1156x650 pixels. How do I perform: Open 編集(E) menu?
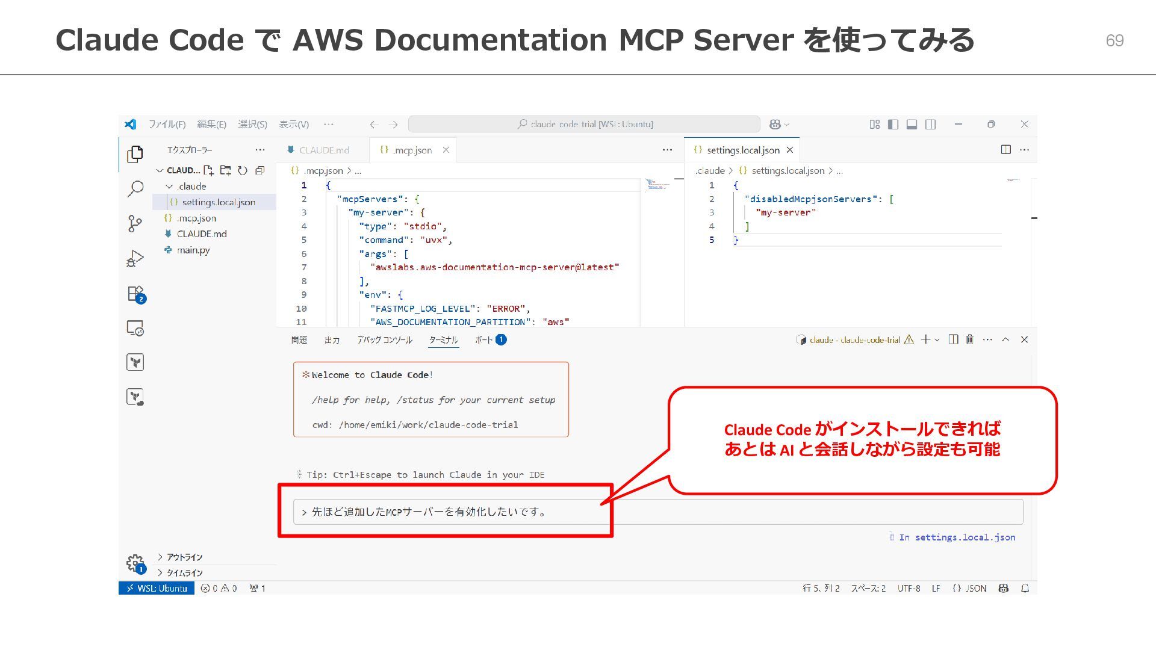tap(211, 124)
